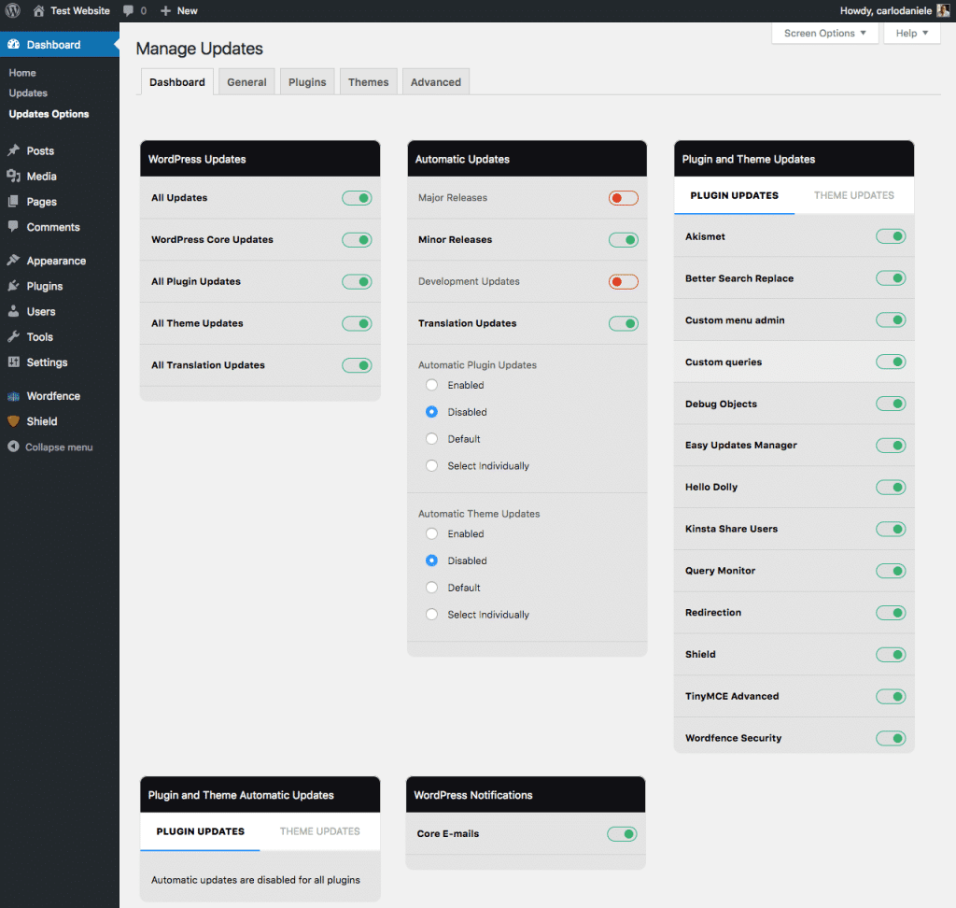Click the New button in the admin bar

pos(178,10)
